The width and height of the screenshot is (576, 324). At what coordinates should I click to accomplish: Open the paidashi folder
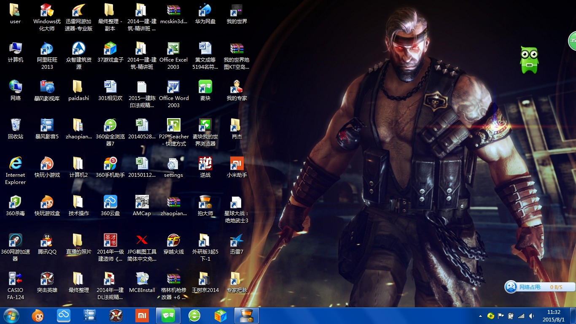tap(78, 91)
